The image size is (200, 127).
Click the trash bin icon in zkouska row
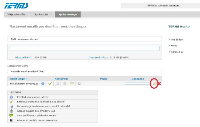click(x=64, y=84)
